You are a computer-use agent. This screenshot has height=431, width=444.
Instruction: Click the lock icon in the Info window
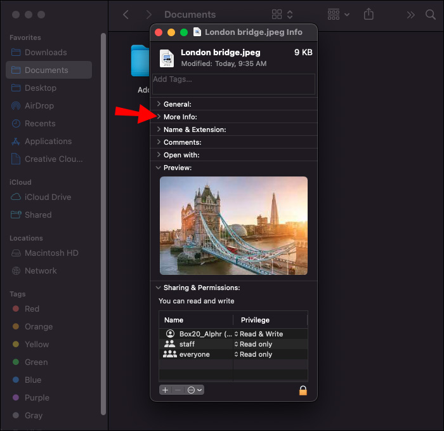(303, 390)
